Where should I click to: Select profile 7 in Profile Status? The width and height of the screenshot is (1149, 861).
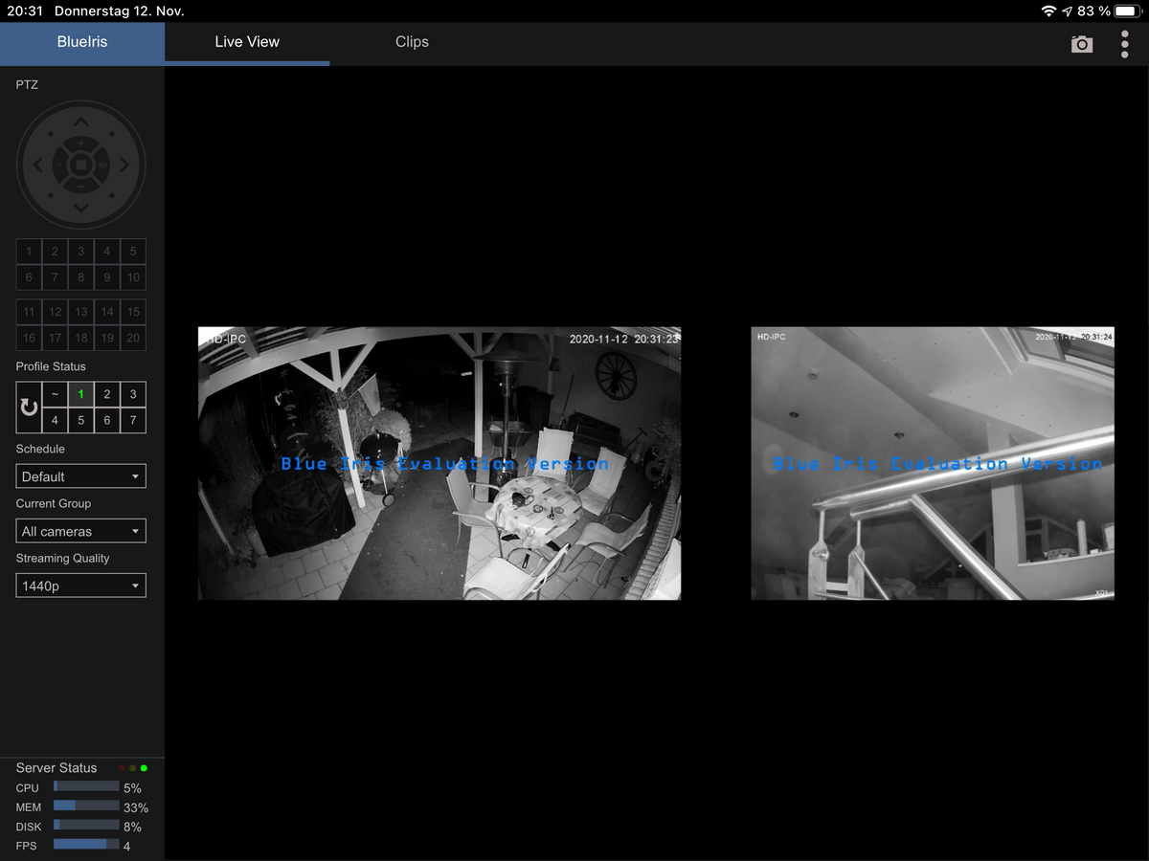point(133,420)
